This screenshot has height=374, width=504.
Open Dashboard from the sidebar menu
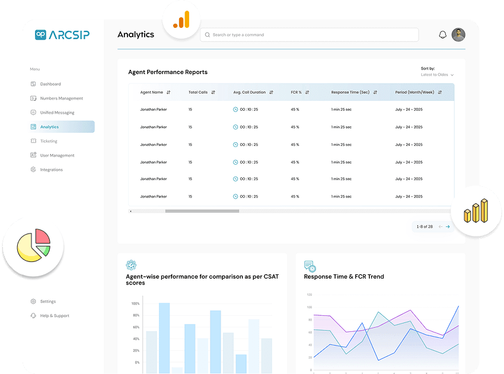(x=50, y=84)
